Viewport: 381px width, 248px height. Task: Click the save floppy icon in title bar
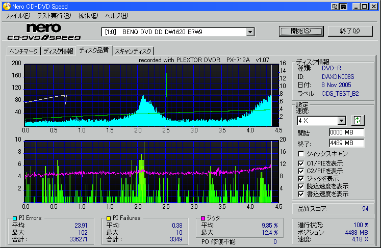click(x=343, y=6)
